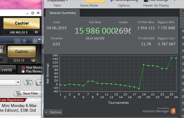Click graph data point at tournament 25

[x=171, y=58]
